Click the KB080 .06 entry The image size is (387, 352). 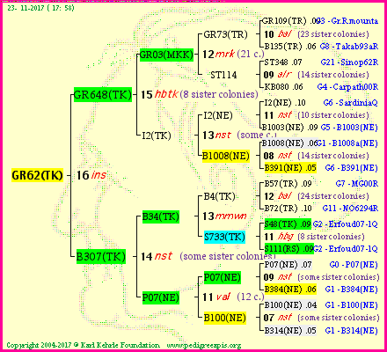point(283,87)
